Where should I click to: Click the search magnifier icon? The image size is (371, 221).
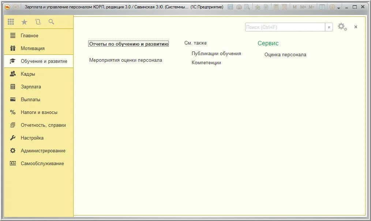click(x=51, y=22)
